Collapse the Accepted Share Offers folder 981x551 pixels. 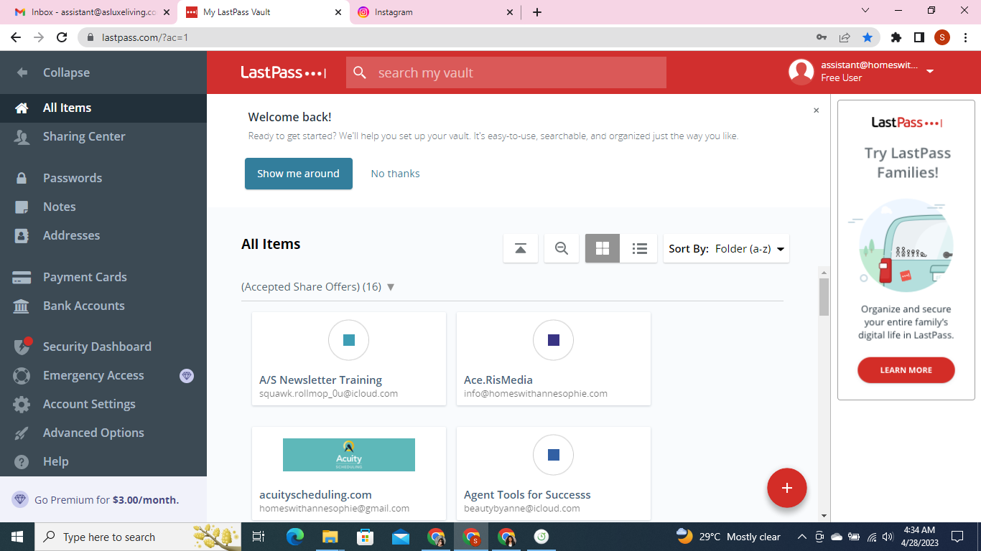tap(391, 287)
